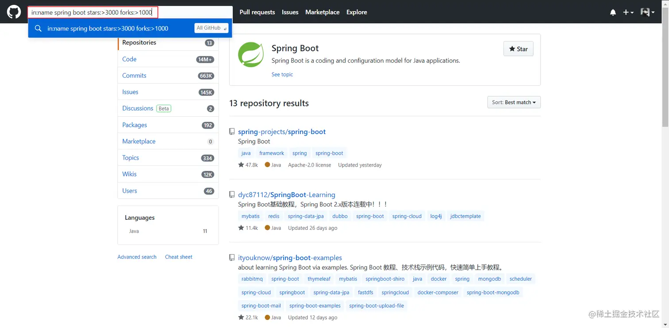Open the user avatar menu
The height and width of the screenshot is (328, 669).
(647, 12)
